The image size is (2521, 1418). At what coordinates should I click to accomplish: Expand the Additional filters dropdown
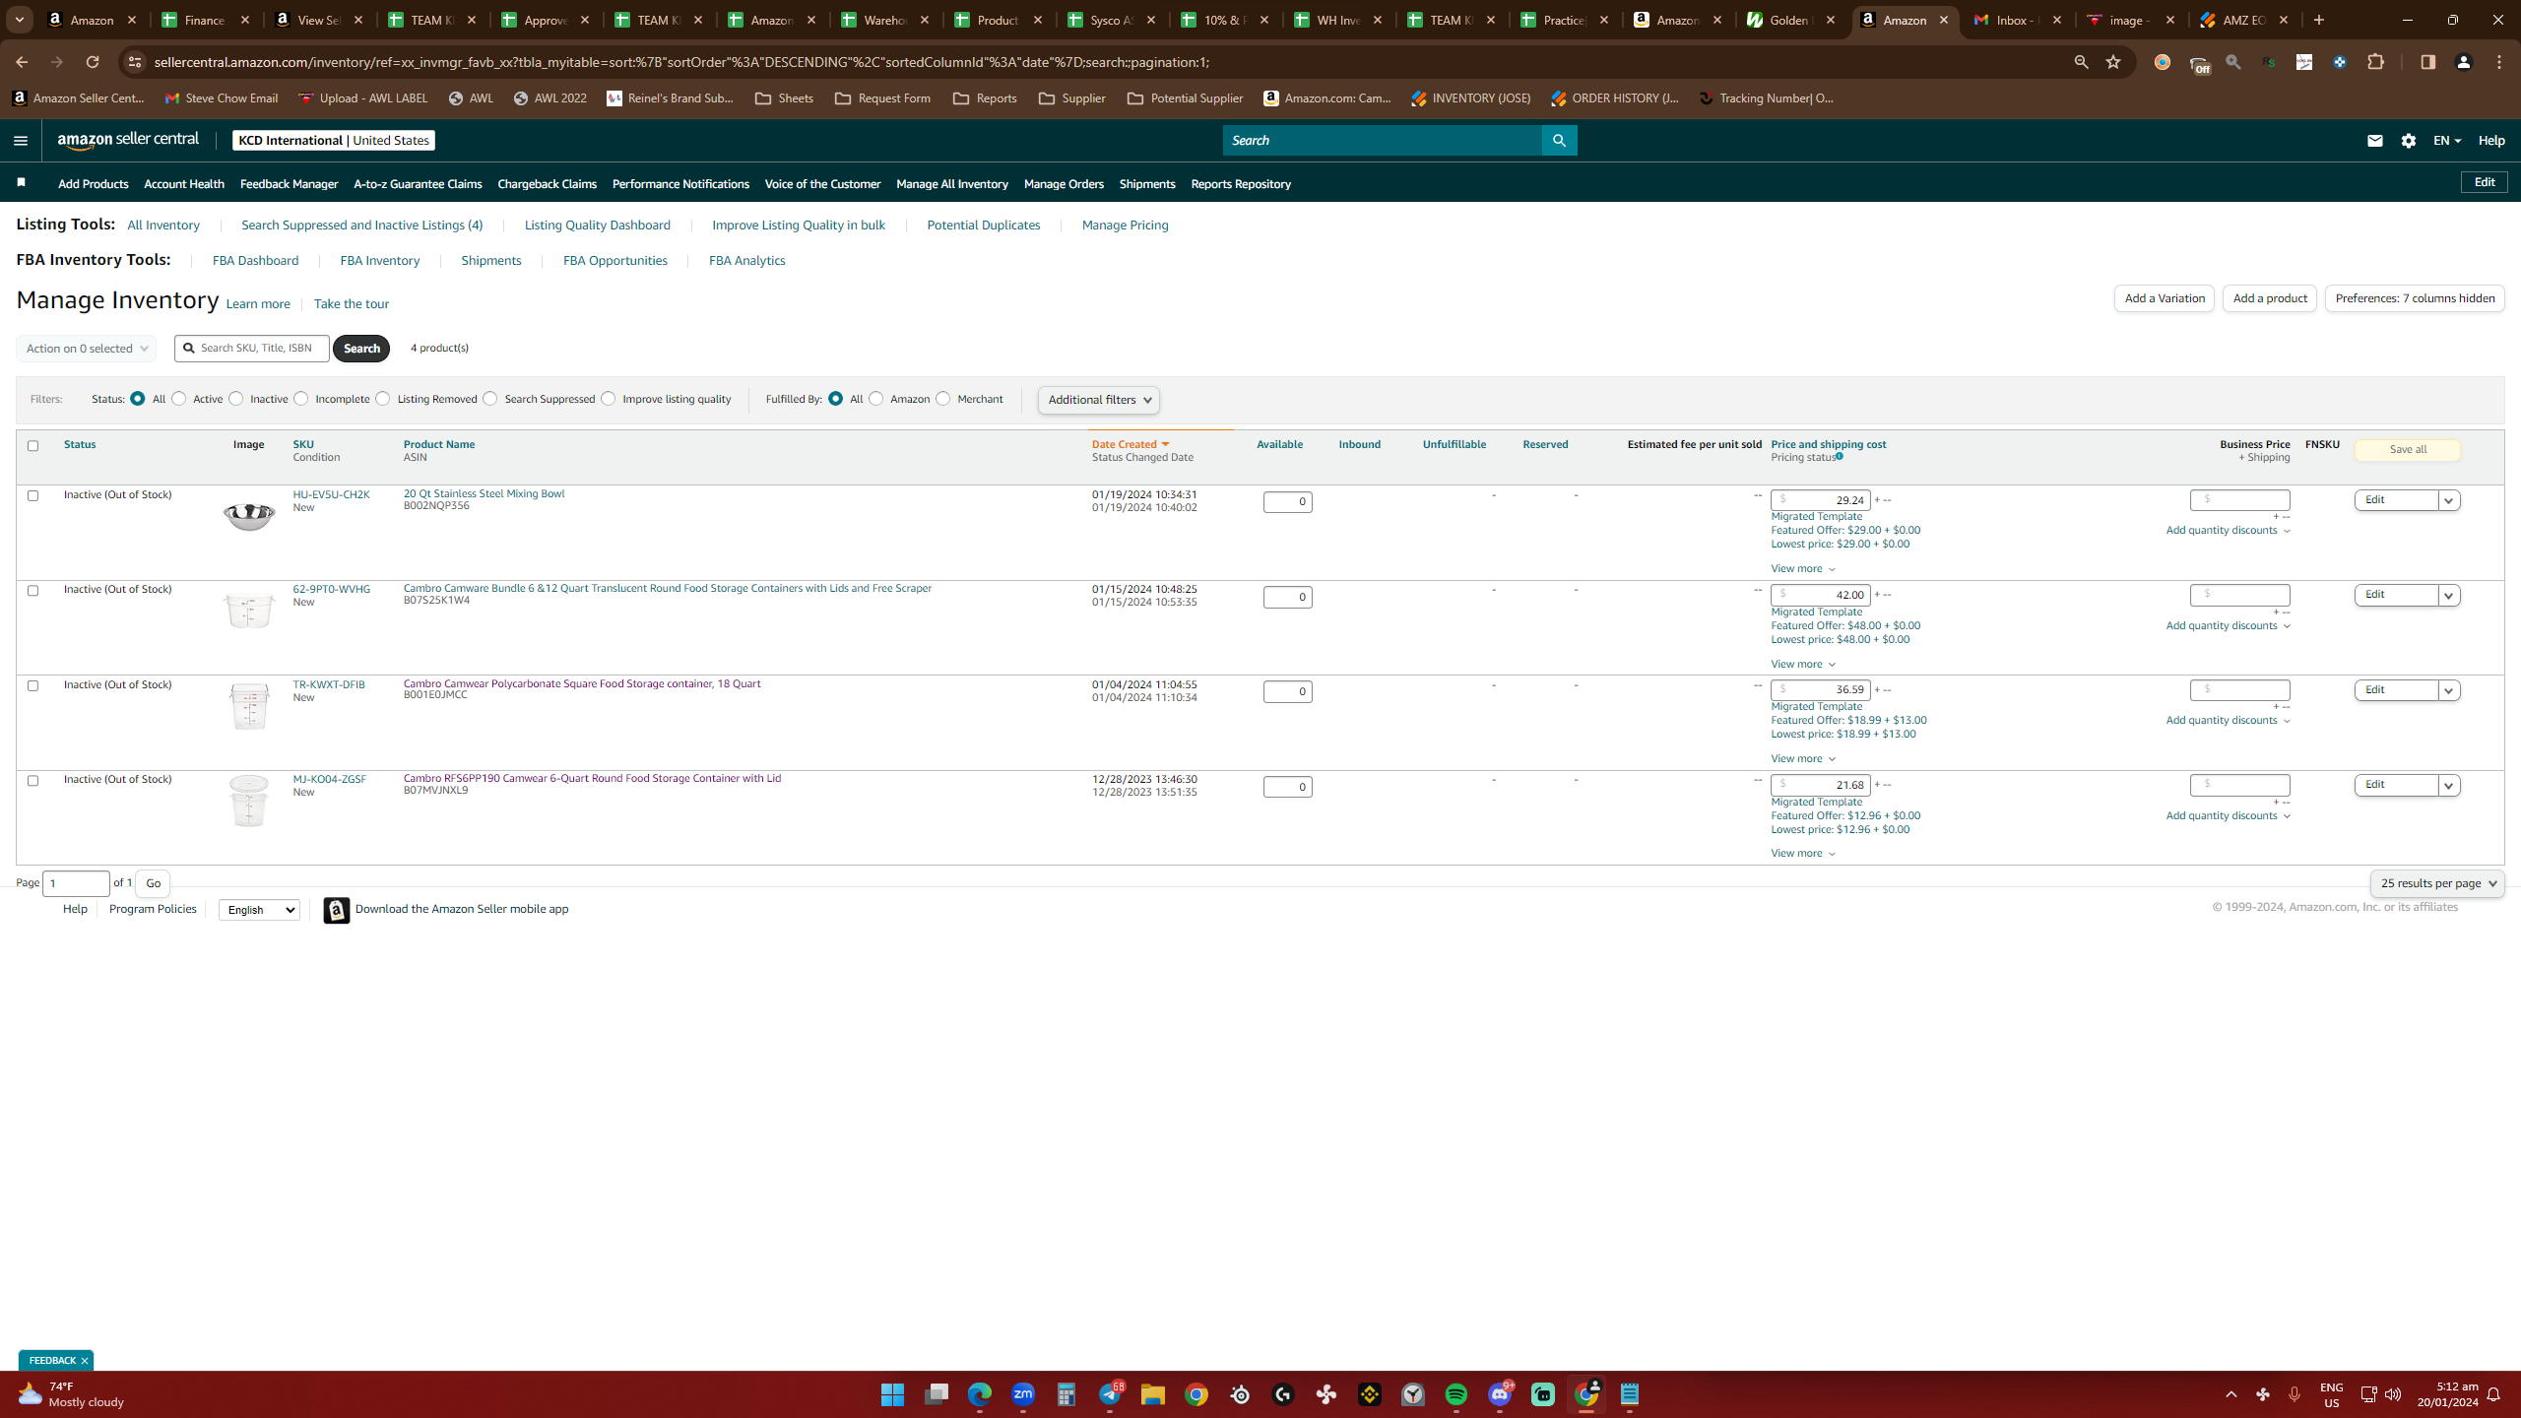(1099, 400)
